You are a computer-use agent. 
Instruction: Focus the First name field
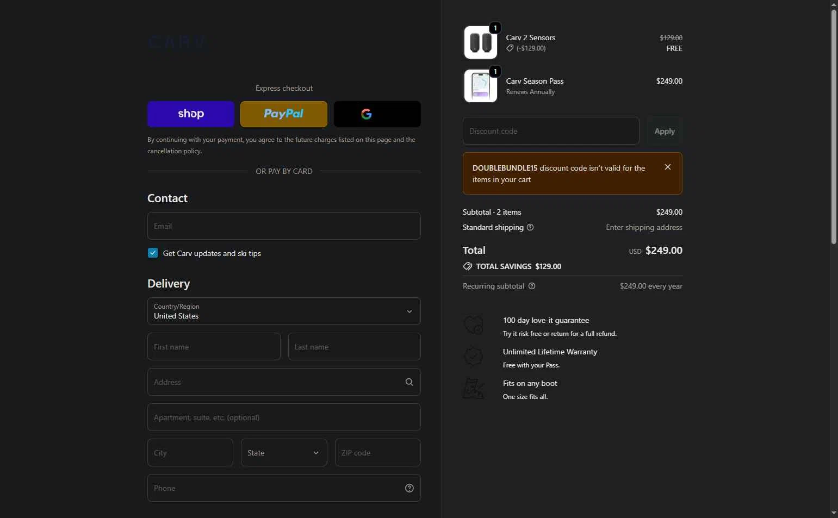(x=214, y=346)
